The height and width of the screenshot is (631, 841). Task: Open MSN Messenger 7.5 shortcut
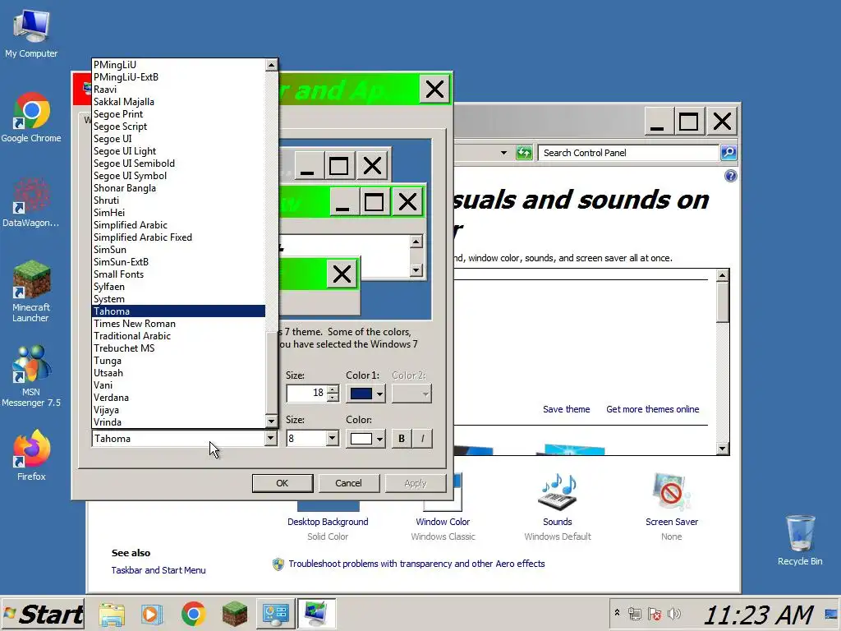click(x=31, y=375)
